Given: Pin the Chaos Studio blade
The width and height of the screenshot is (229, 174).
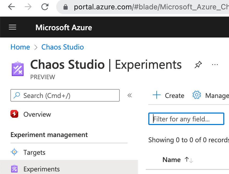Looking at the screenshot, I should pyautogui.click(x=198, y=65).
